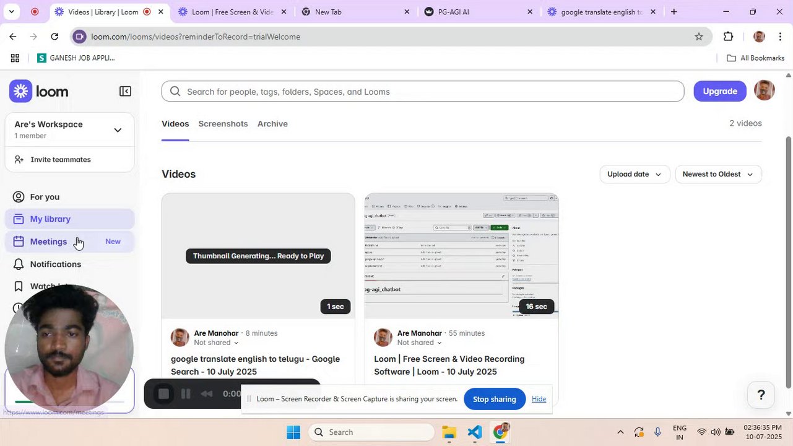Expand Are's Workspace switcher chevron
The height and width of the screenshot is (446, 793).
click(x=118, y=130)
